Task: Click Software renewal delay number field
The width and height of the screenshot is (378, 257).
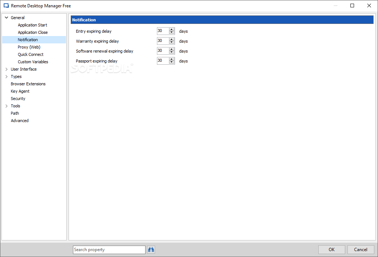Action: click(x=163, y=50)
